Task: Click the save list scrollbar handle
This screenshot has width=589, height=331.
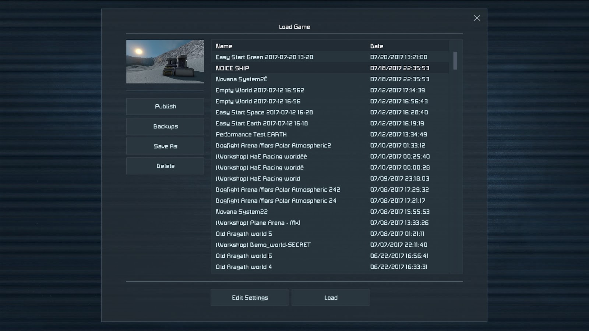Action: pyautogui.click(x=455, y=60)
